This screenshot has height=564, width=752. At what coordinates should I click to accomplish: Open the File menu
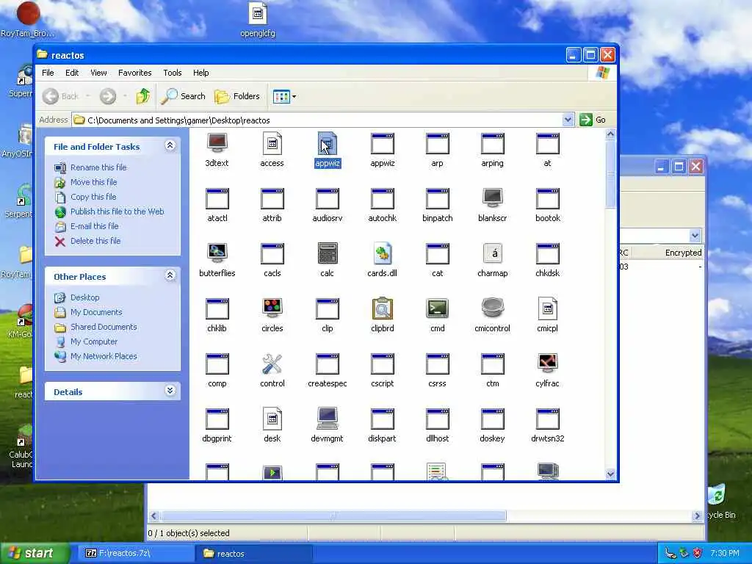(48, 73)
